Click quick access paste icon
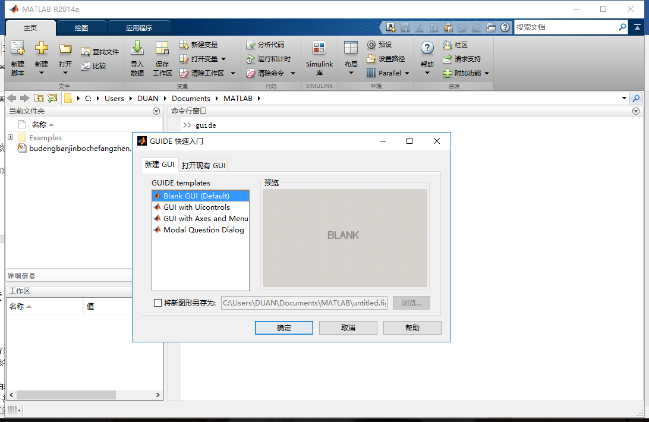 coord(448,27)
